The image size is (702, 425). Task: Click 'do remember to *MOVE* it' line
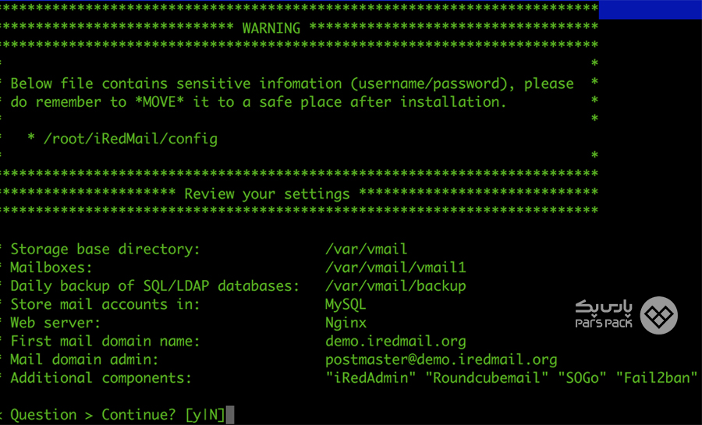point(258,102)
